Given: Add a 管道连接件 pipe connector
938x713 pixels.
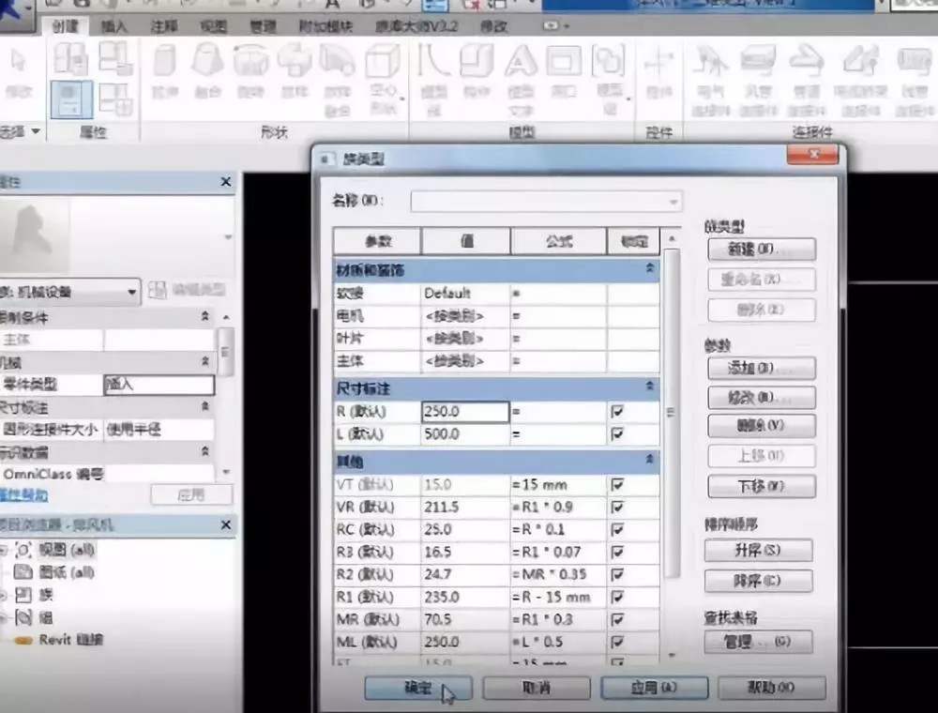Looking at the screenshot, I should tap(806, 81).
